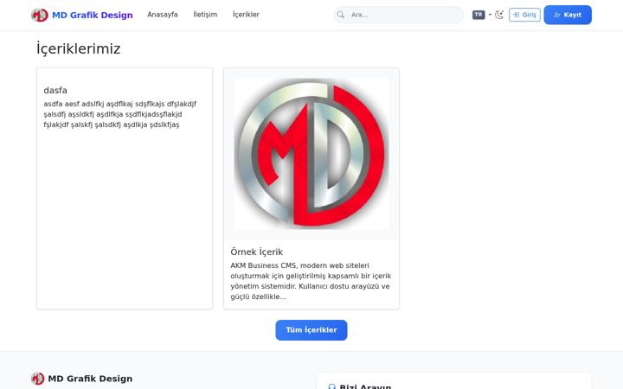Open the İçerikler menu item
This screenshot has height=389, width=623.
[x=246, y=15]
